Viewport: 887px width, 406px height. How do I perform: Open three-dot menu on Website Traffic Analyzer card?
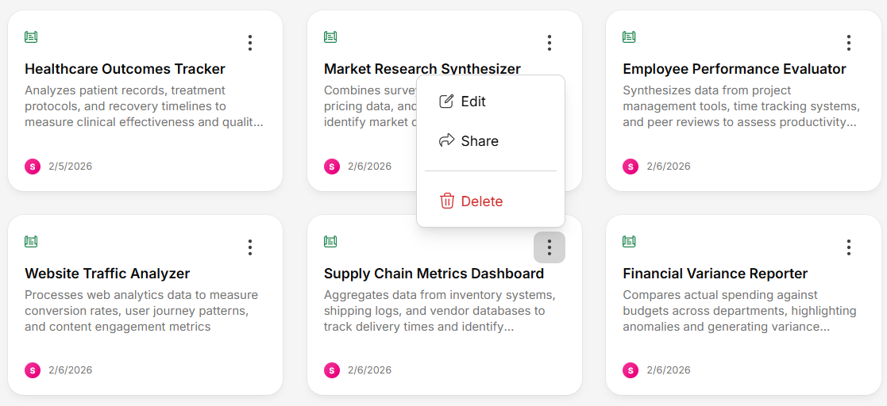point(250,247)
